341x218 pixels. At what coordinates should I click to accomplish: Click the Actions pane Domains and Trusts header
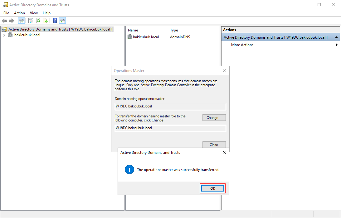(281, 37)
